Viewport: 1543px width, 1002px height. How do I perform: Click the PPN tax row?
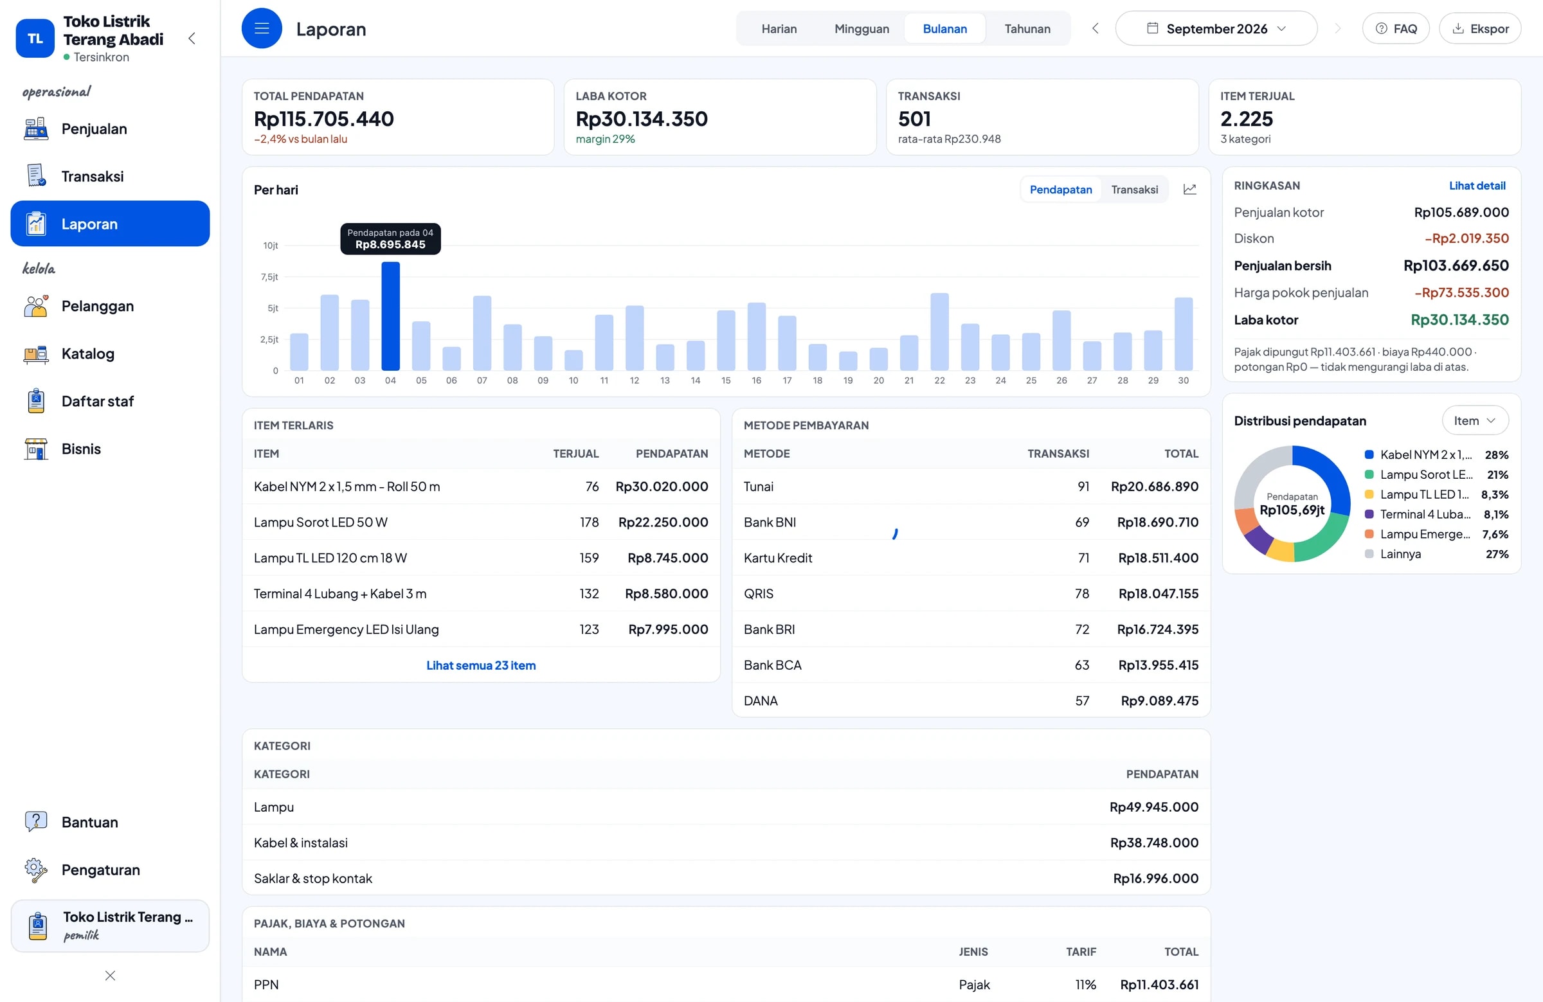(x=726, y=985)
